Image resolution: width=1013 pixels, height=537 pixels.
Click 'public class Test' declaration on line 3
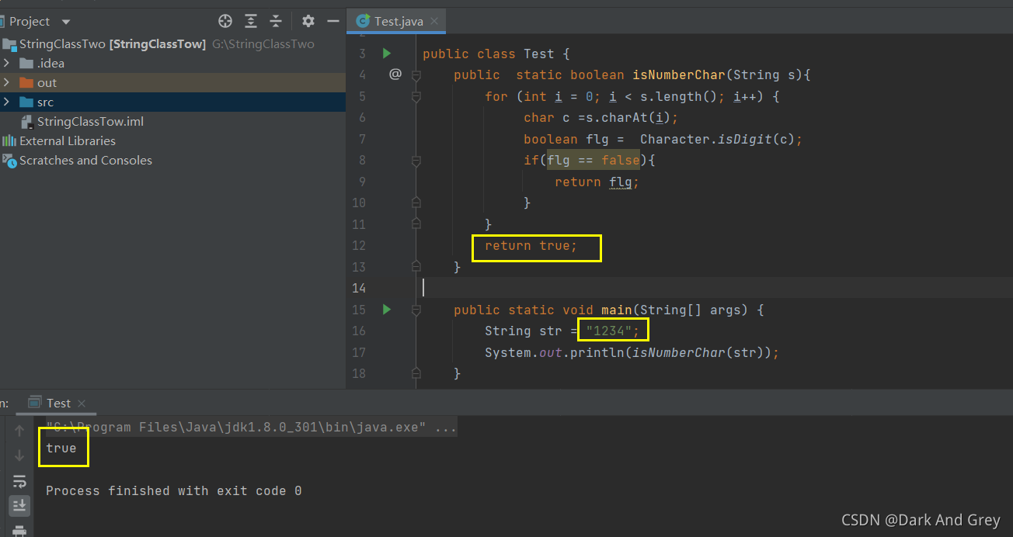pos(489,54)
